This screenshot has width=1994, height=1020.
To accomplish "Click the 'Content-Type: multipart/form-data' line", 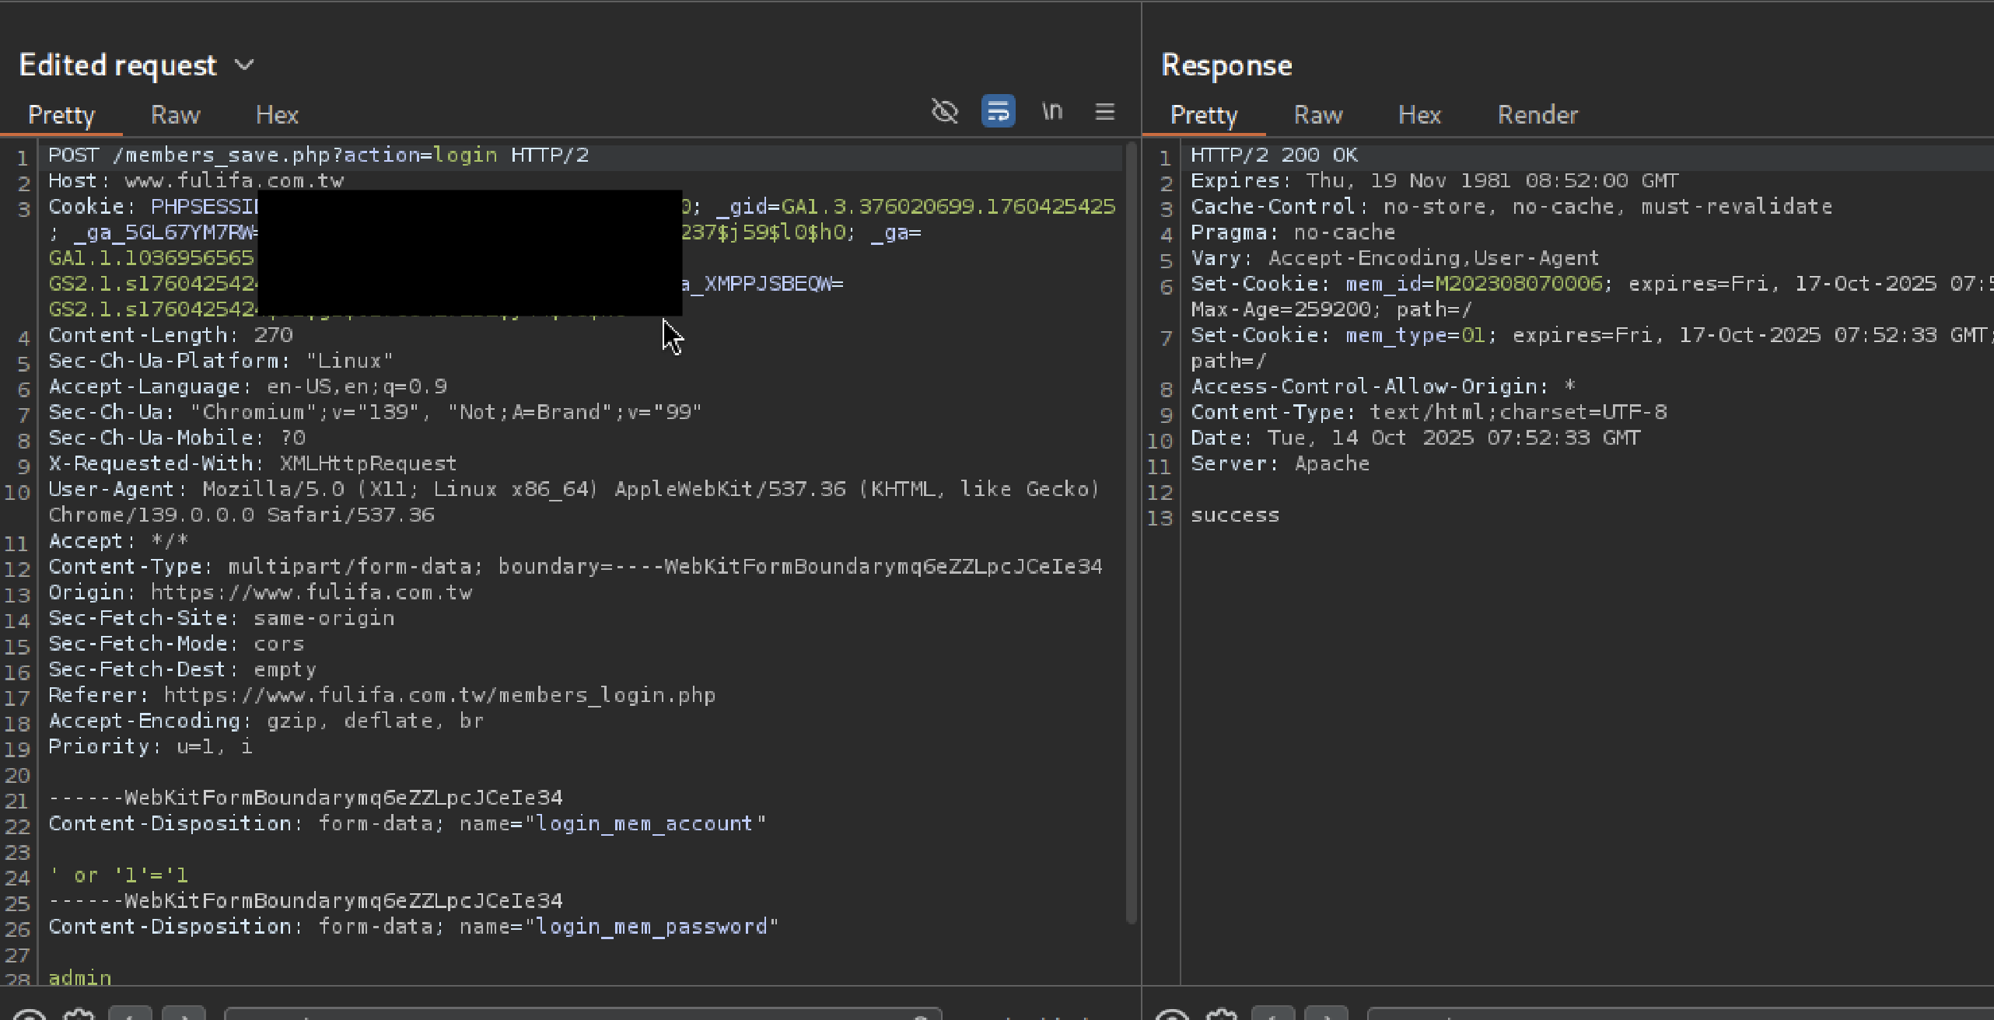I will [575, 566].
